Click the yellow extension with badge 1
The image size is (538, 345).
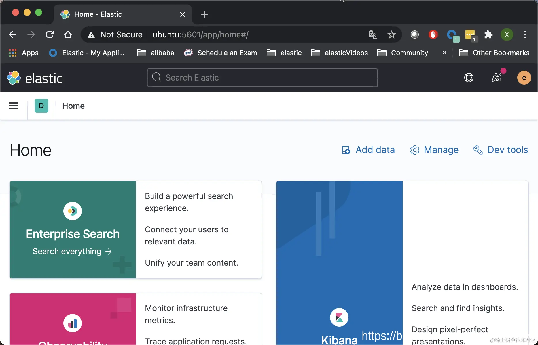coord(471,36)
